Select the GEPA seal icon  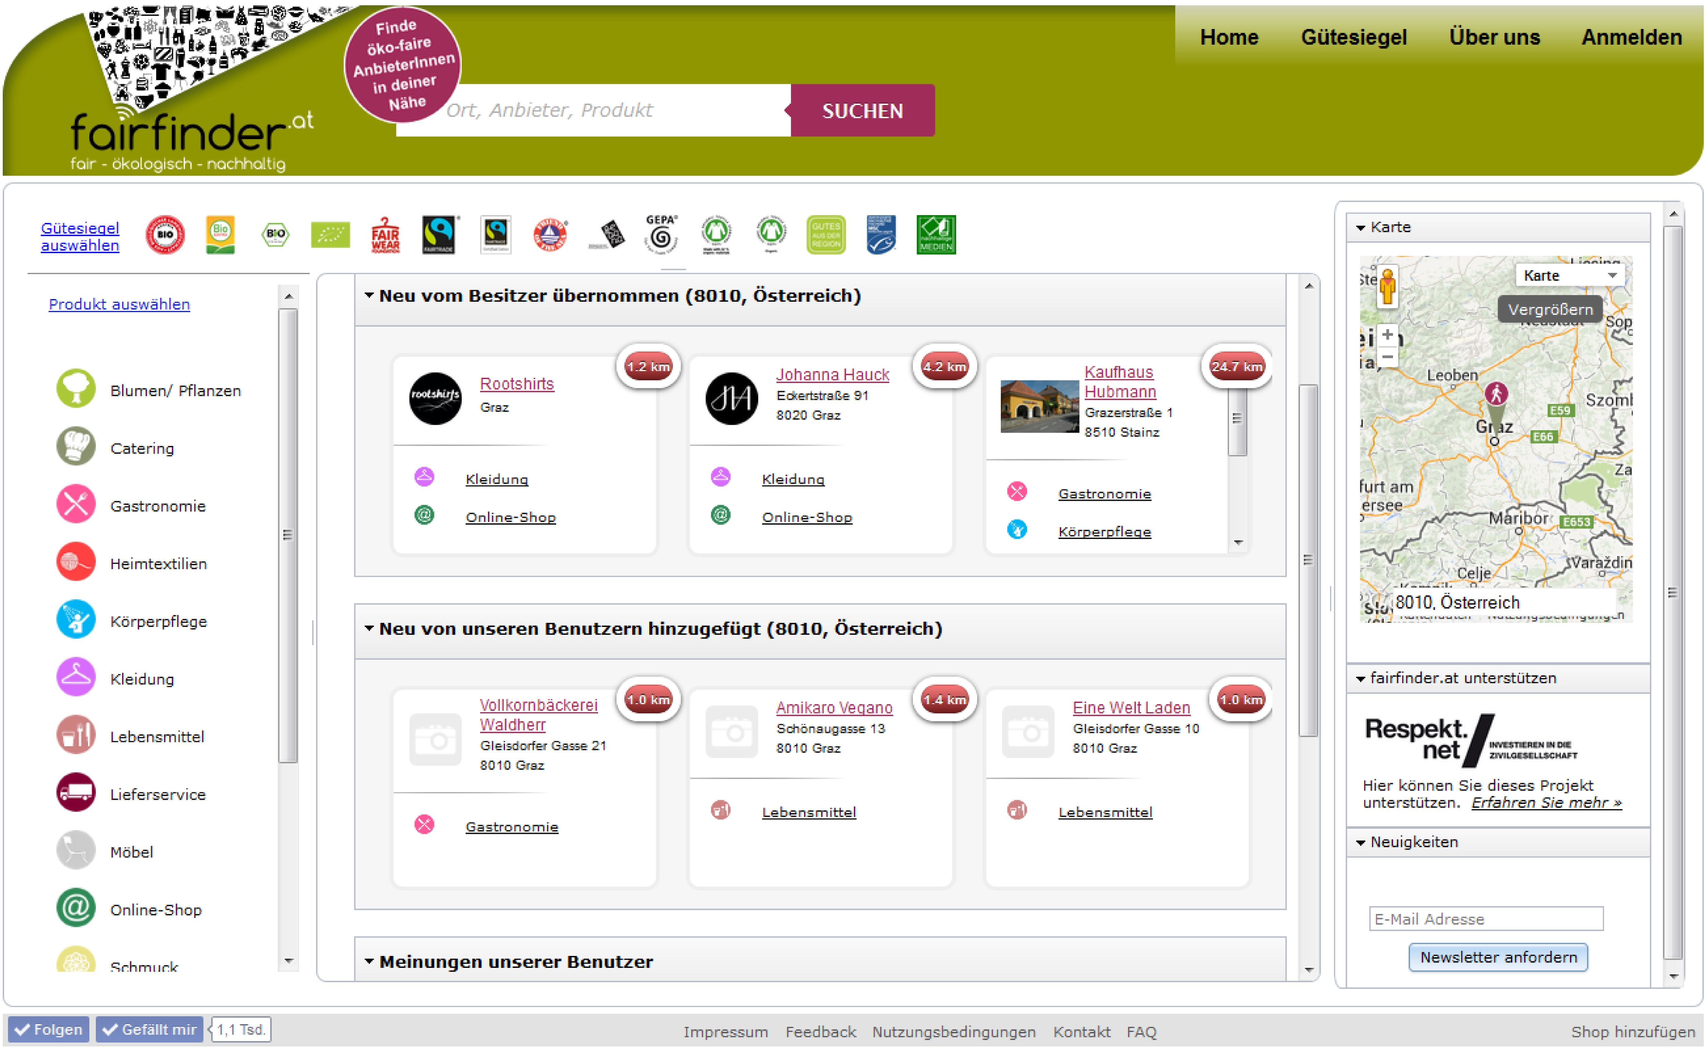click(x=661, y=235)
